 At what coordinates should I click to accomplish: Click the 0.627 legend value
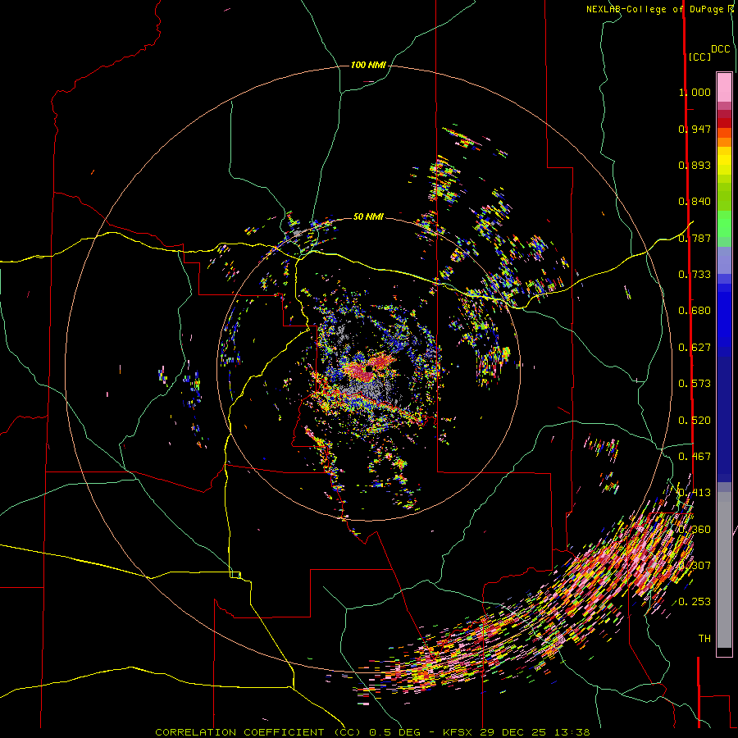[x=695, y=347]
